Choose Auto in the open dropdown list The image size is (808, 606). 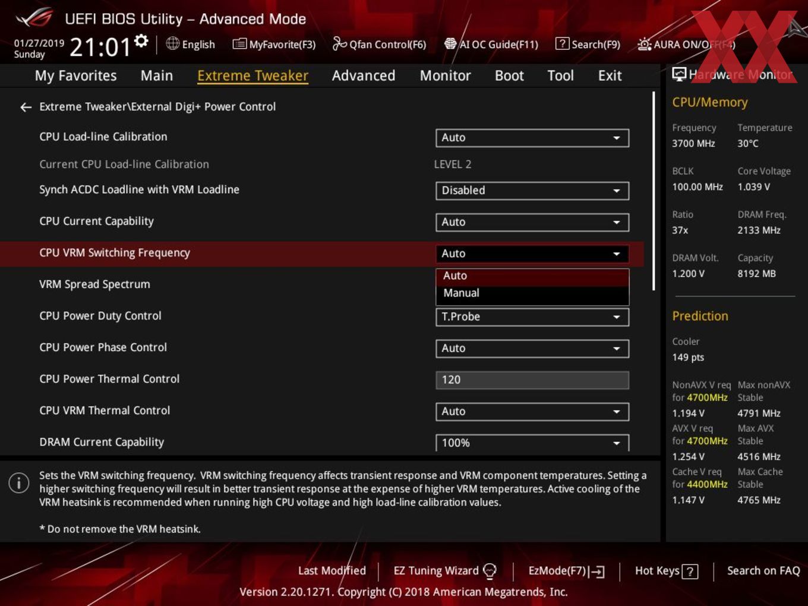coord(532,276)
